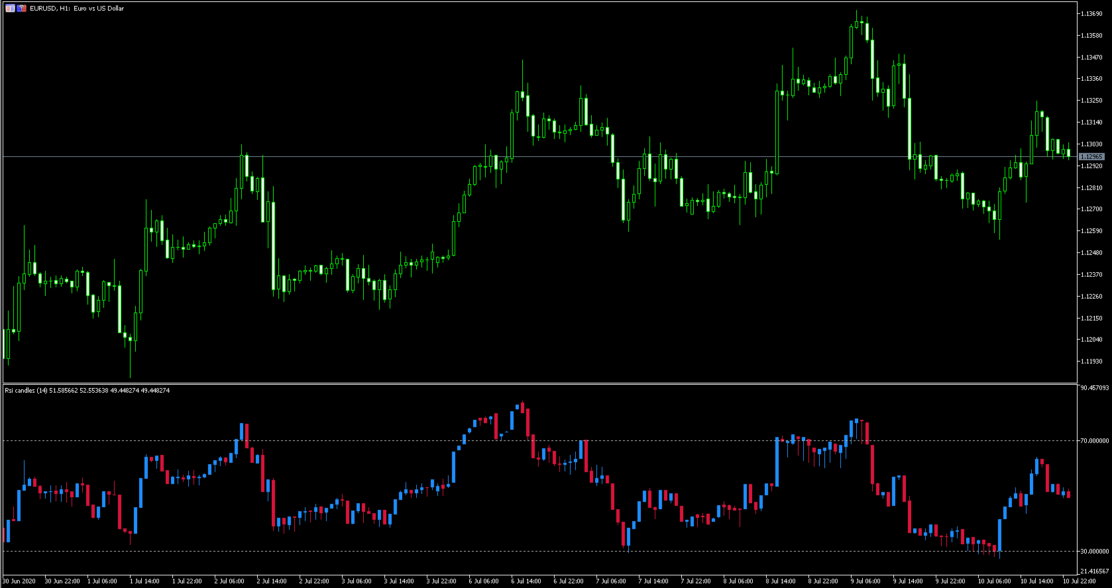The width and height of the screenshot is (1112, 588).
Task: Click the 30 Jun 2020 time axis label
Action: pos(19,581)
